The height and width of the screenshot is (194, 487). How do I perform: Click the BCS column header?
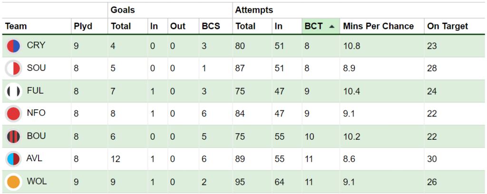(211, 26)
